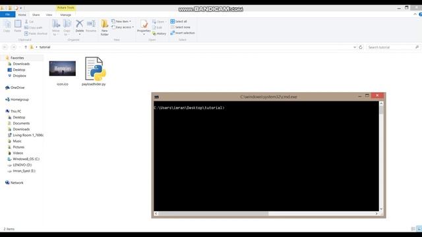Open OneDrive in the navigation pane

pyautogui.click(x=18, y=88)
